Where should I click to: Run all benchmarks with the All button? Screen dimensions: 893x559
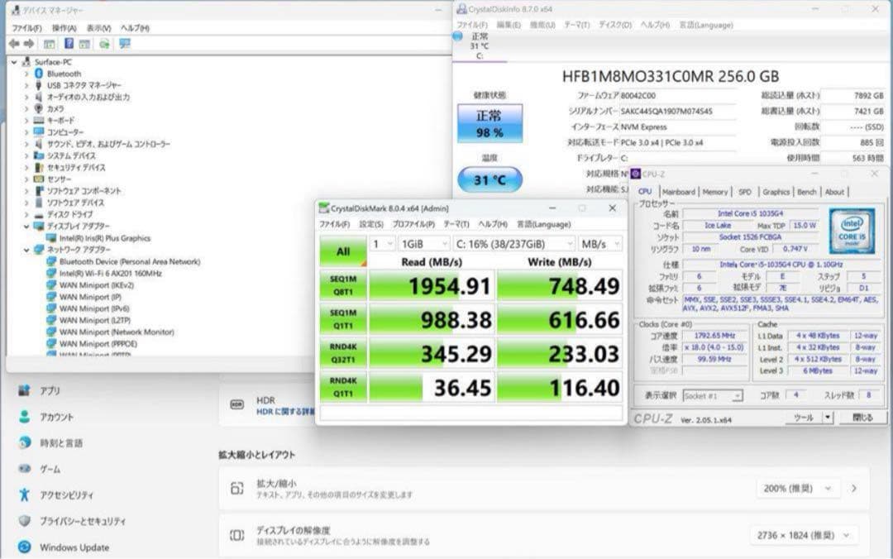point(342,251)
